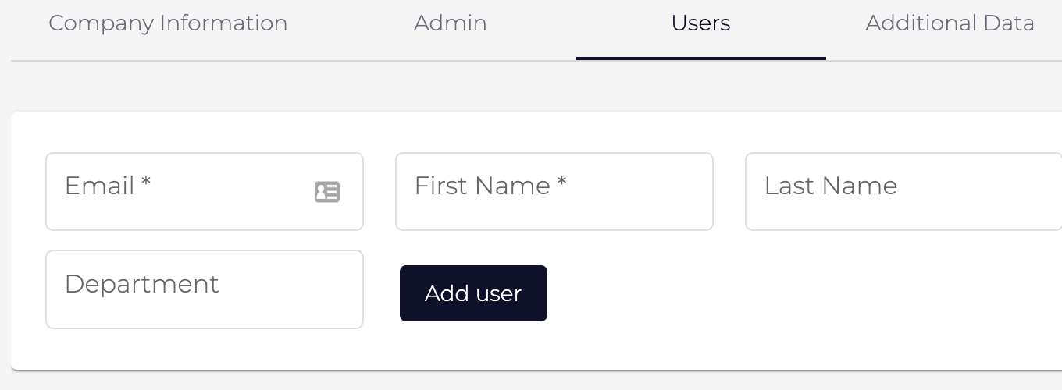This screenshot has height=390, width=1062.
Task: Click the required asterisk beside Email
Action: pyautogui.click(x=146, y=183)
